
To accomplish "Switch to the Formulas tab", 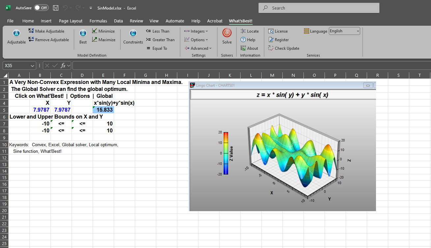I will pos(98,21).
